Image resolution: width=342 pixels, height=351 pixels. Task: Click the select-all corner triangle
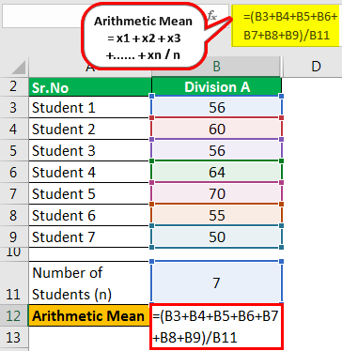tap(18, 67)
